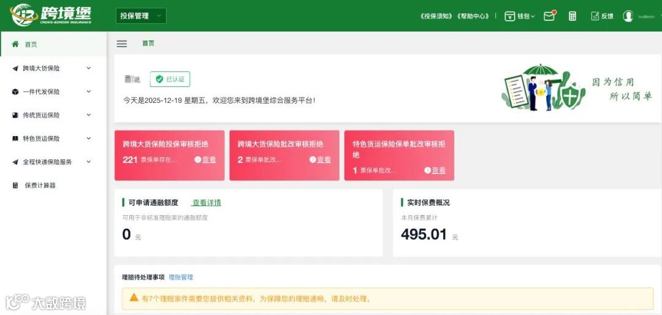Click the 特色货运保险保单批改审核拒绝 card title
662x315 pixels.
[x=399, y=149]
